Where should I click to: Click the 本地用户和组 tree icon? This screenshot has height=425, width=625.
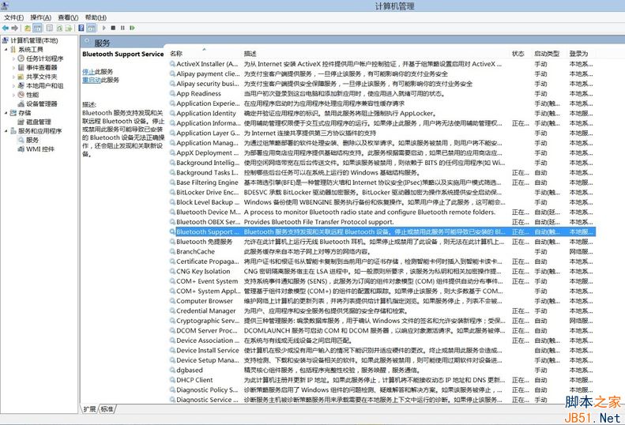tap(21, 86)
